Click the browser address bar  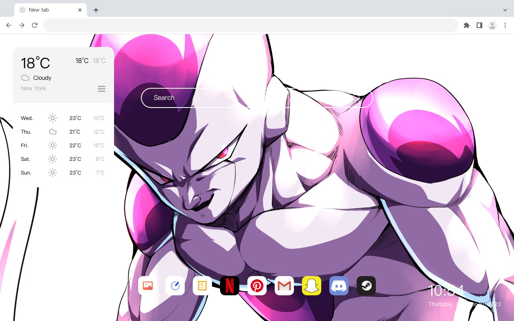[x=251, y=25]
